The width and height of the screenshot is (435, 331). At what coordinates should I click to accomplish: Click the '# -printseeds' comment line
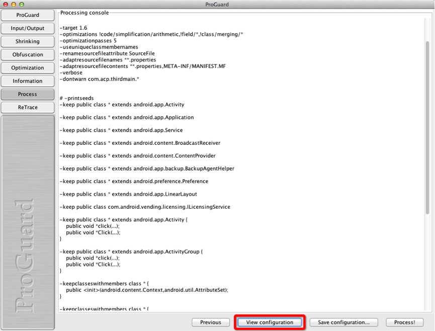pos(77,98)
